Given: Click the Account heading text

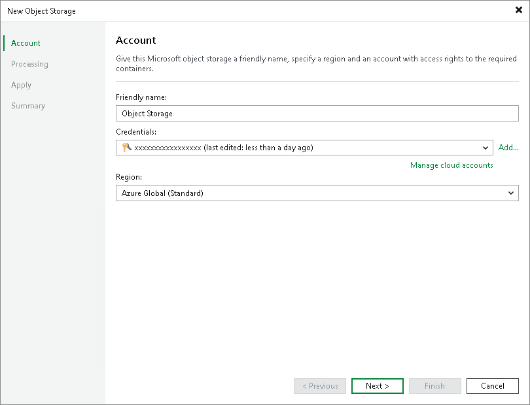Looking at the screenshot, I should (136, 40).
